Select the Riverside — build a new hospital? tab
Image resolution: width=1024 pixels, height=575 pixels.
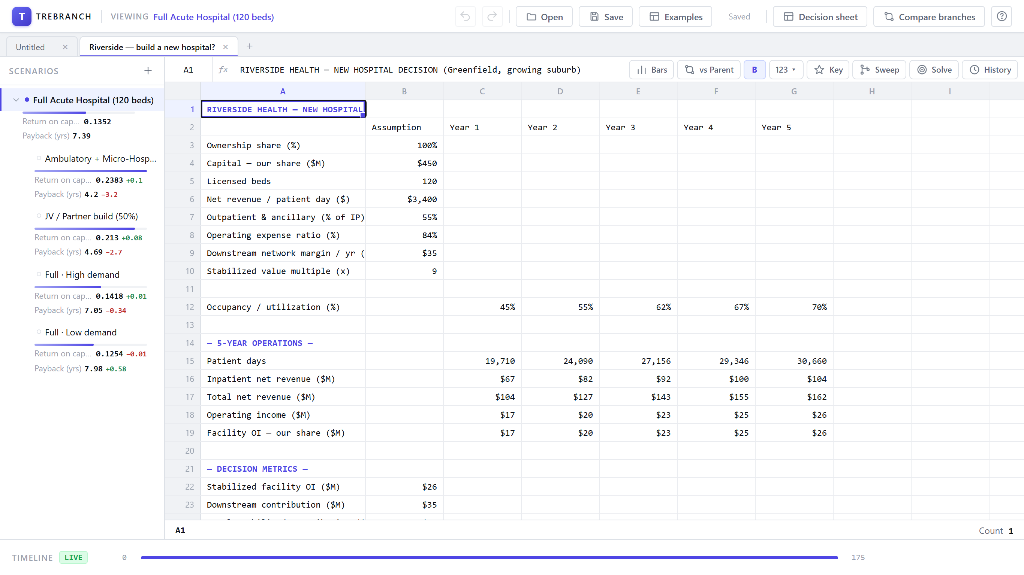point(152,47)
